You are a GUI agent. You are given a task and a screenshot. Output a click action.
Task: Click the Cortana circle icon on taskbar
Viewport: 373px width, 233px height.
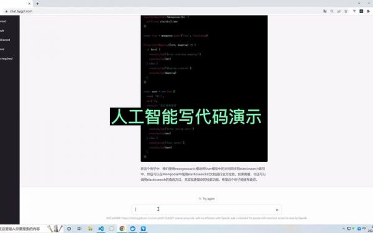pos(69,229)
